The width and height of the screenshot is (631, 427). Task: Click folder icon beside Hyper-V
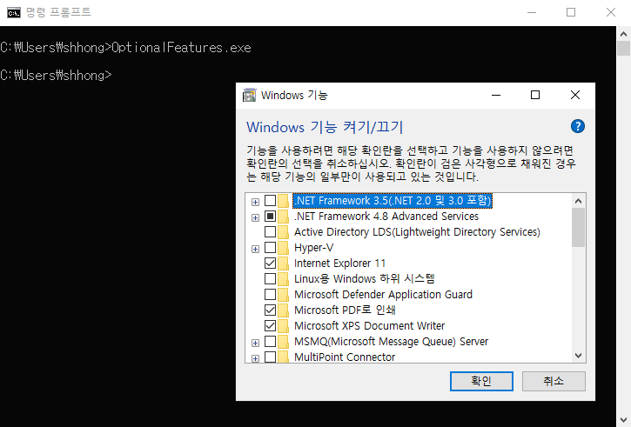(284, 248)
